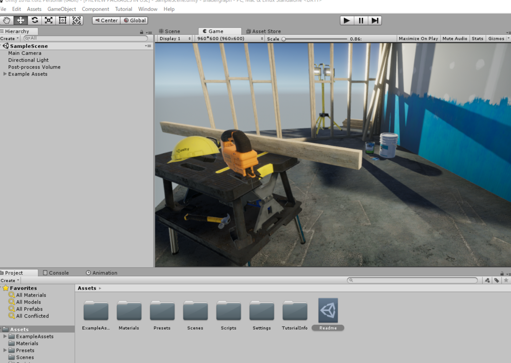Open Project Create dropdown

pos(10,280)
